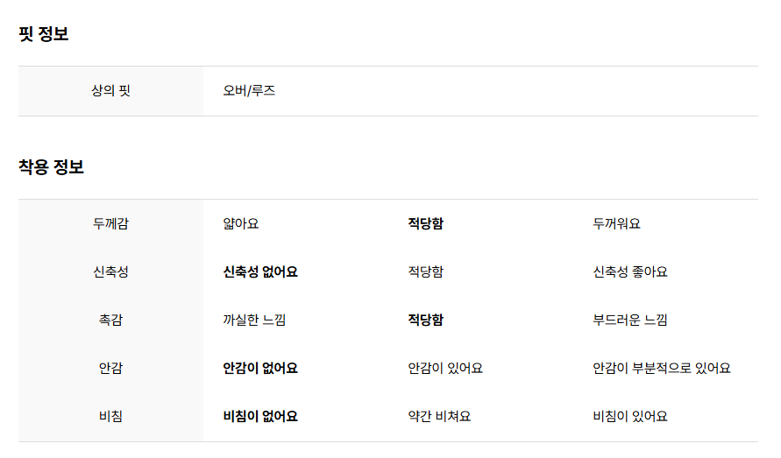
Task: Choose 두꺼워요 thickness option
Action: [x=616, y=223]
